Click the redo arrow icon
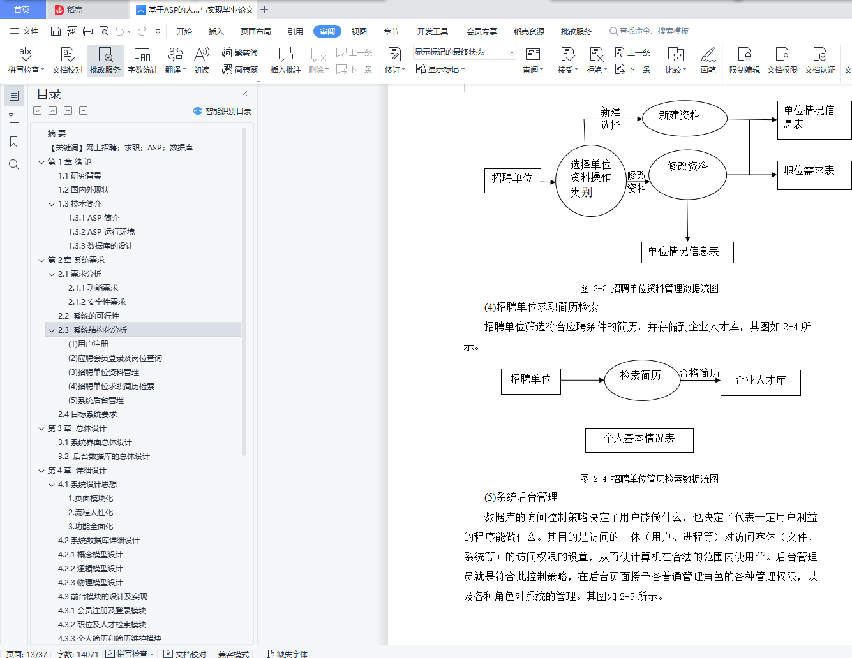852x658 pixels. [142, 31]
